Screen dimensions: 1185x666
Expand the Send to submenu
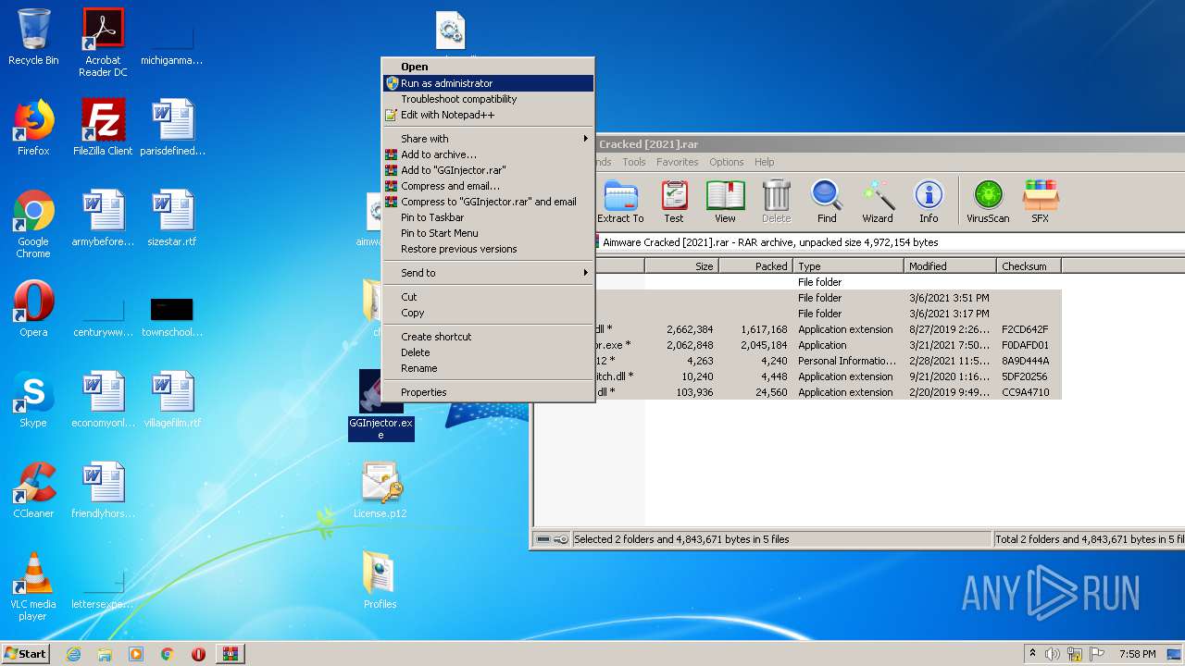coord(488,273)
